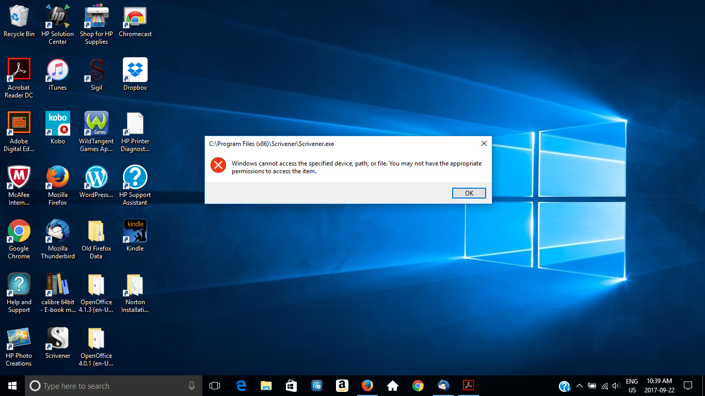Select the Adobe Digital Editions icon

(x=19, y=132)
